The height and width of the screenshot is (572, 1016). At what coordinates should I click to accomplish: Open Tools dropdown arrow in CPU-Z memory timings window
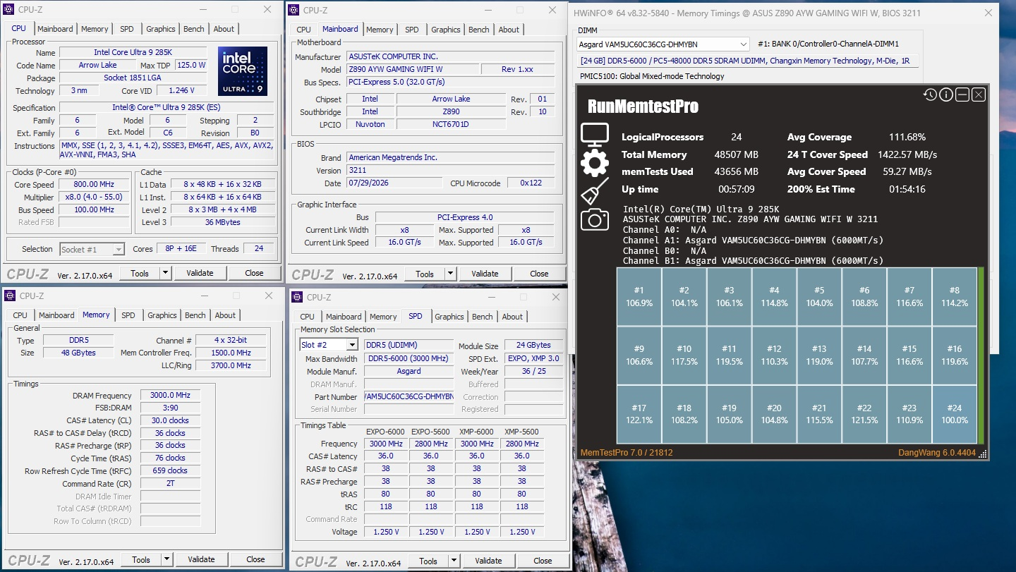coord(167,559)
